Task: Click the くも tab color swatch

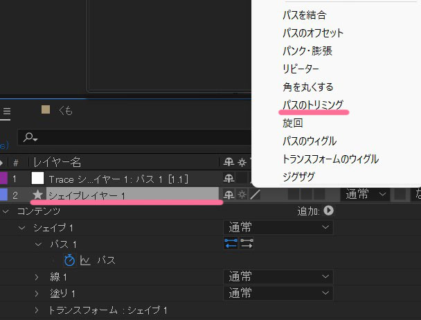Action: (x=46, y=109)
